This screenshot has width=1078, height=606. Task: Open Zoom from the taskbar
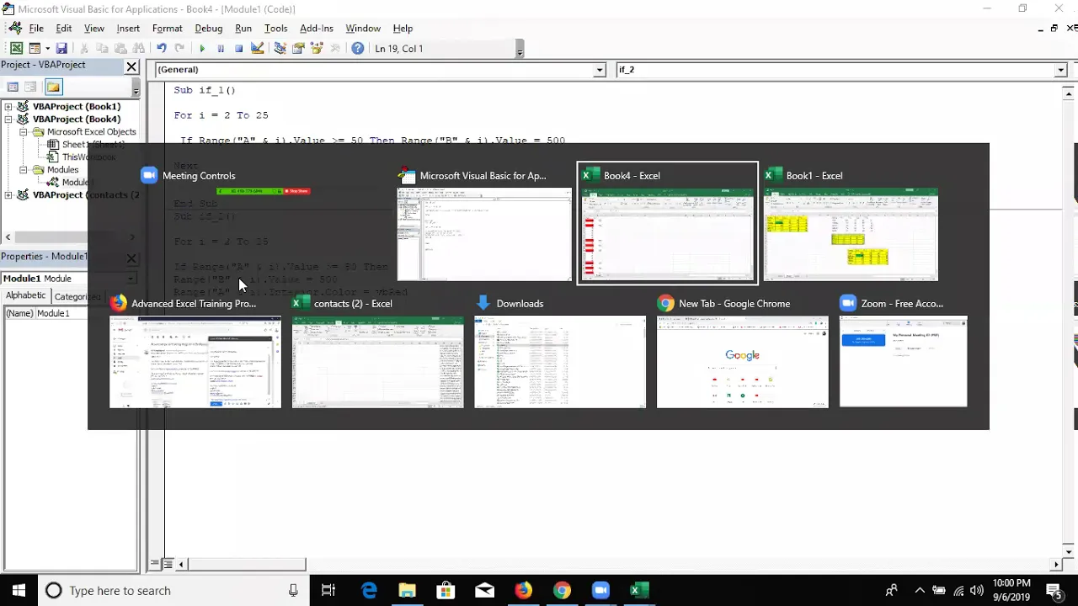600,591
